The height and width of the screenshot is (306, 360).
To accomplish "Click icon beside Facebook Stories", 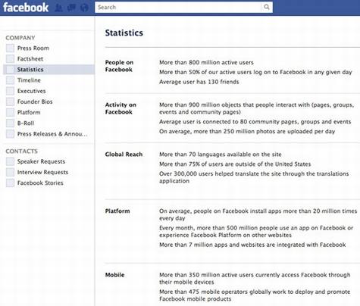I will click(x=10, y=183).
